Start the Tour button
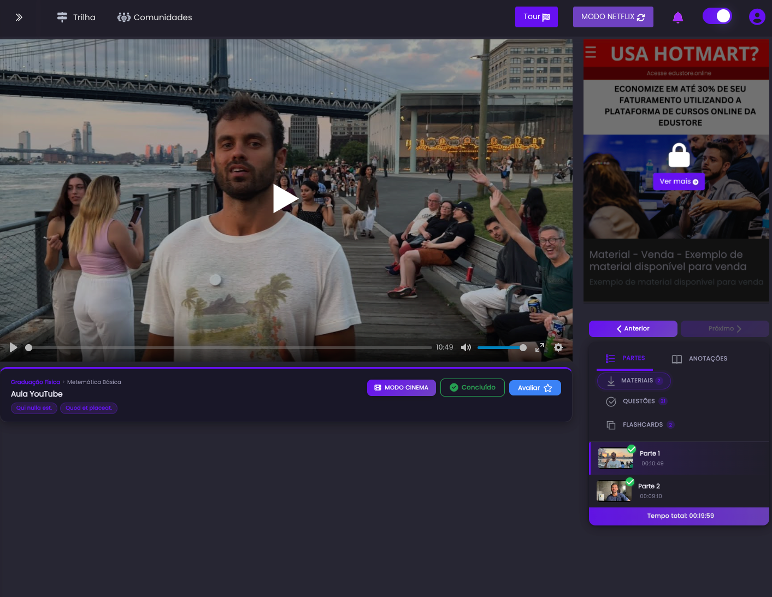772x597 pixels. (x=537, y=17)
